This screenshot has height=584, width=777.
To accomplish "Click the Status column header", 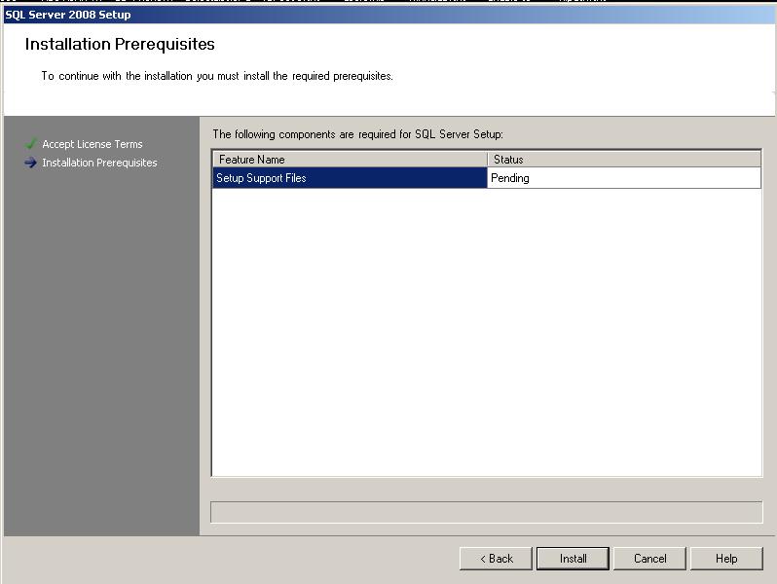I will [x=624, y=160].
